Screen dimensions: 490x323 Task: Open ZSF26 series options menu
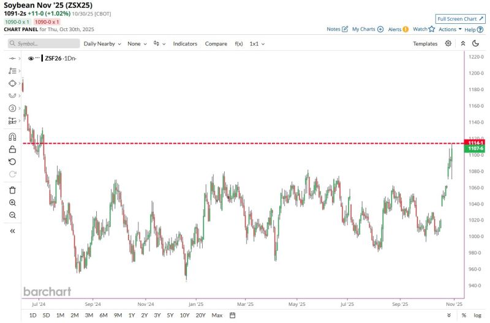(37, 58)
